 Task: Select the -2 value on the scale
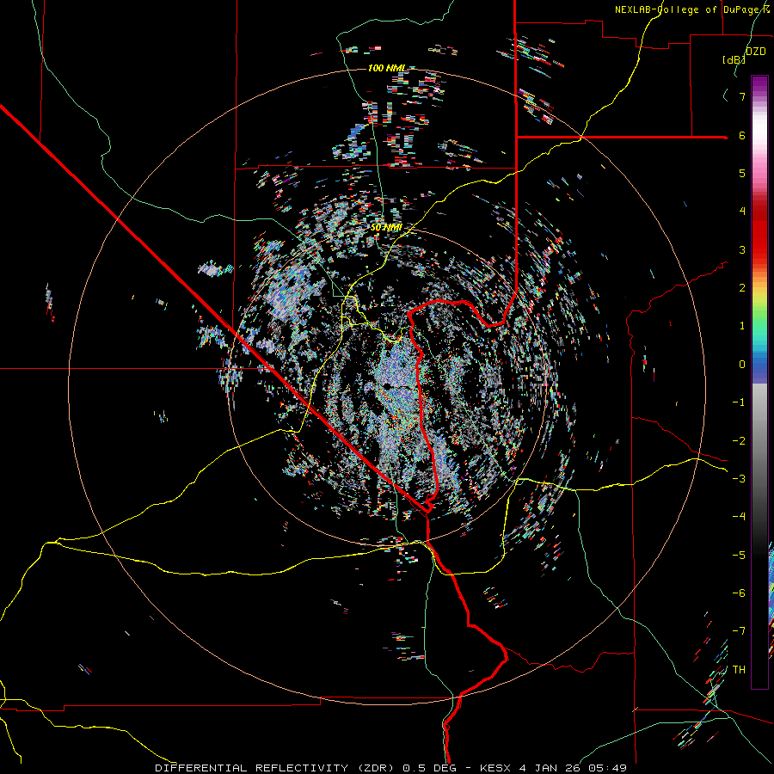point(739,441)
